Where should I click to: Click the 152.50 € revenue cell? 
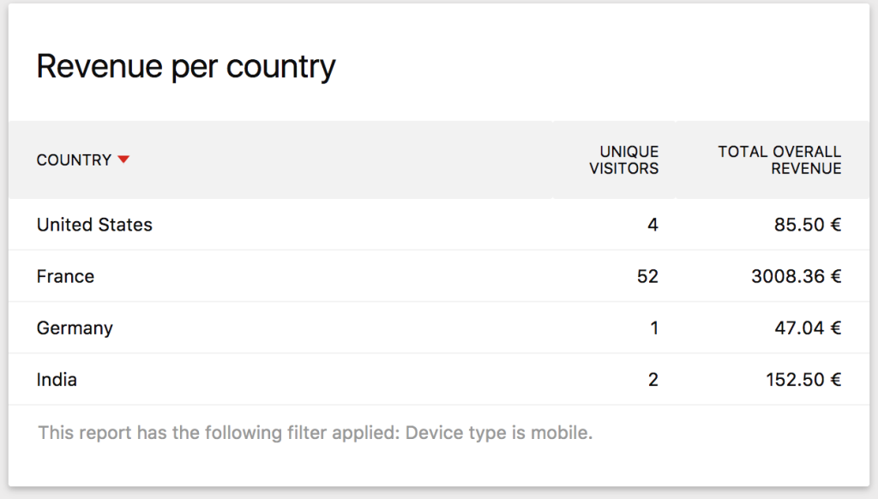pos(803,380)
